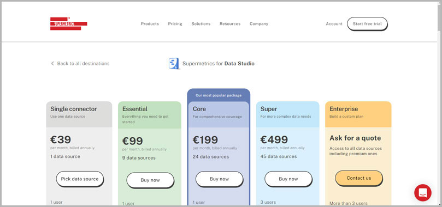Open the Solutions menu

201,24
